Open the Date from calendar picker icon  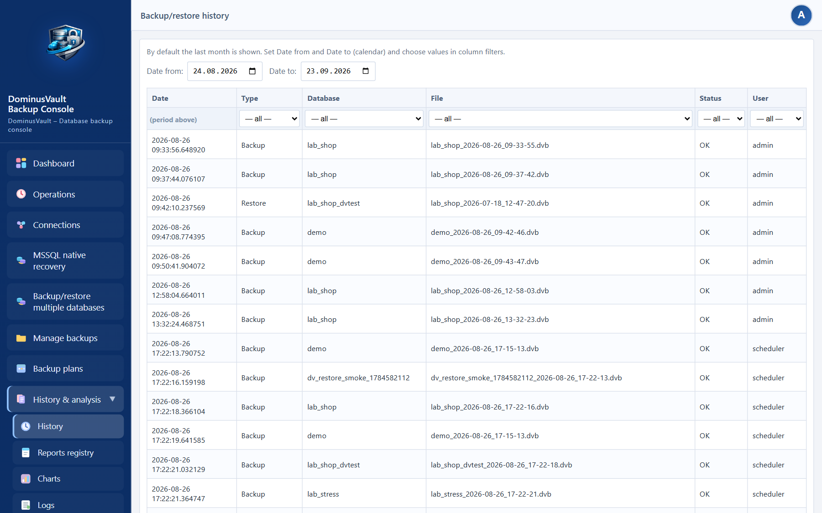click(252, 71)
